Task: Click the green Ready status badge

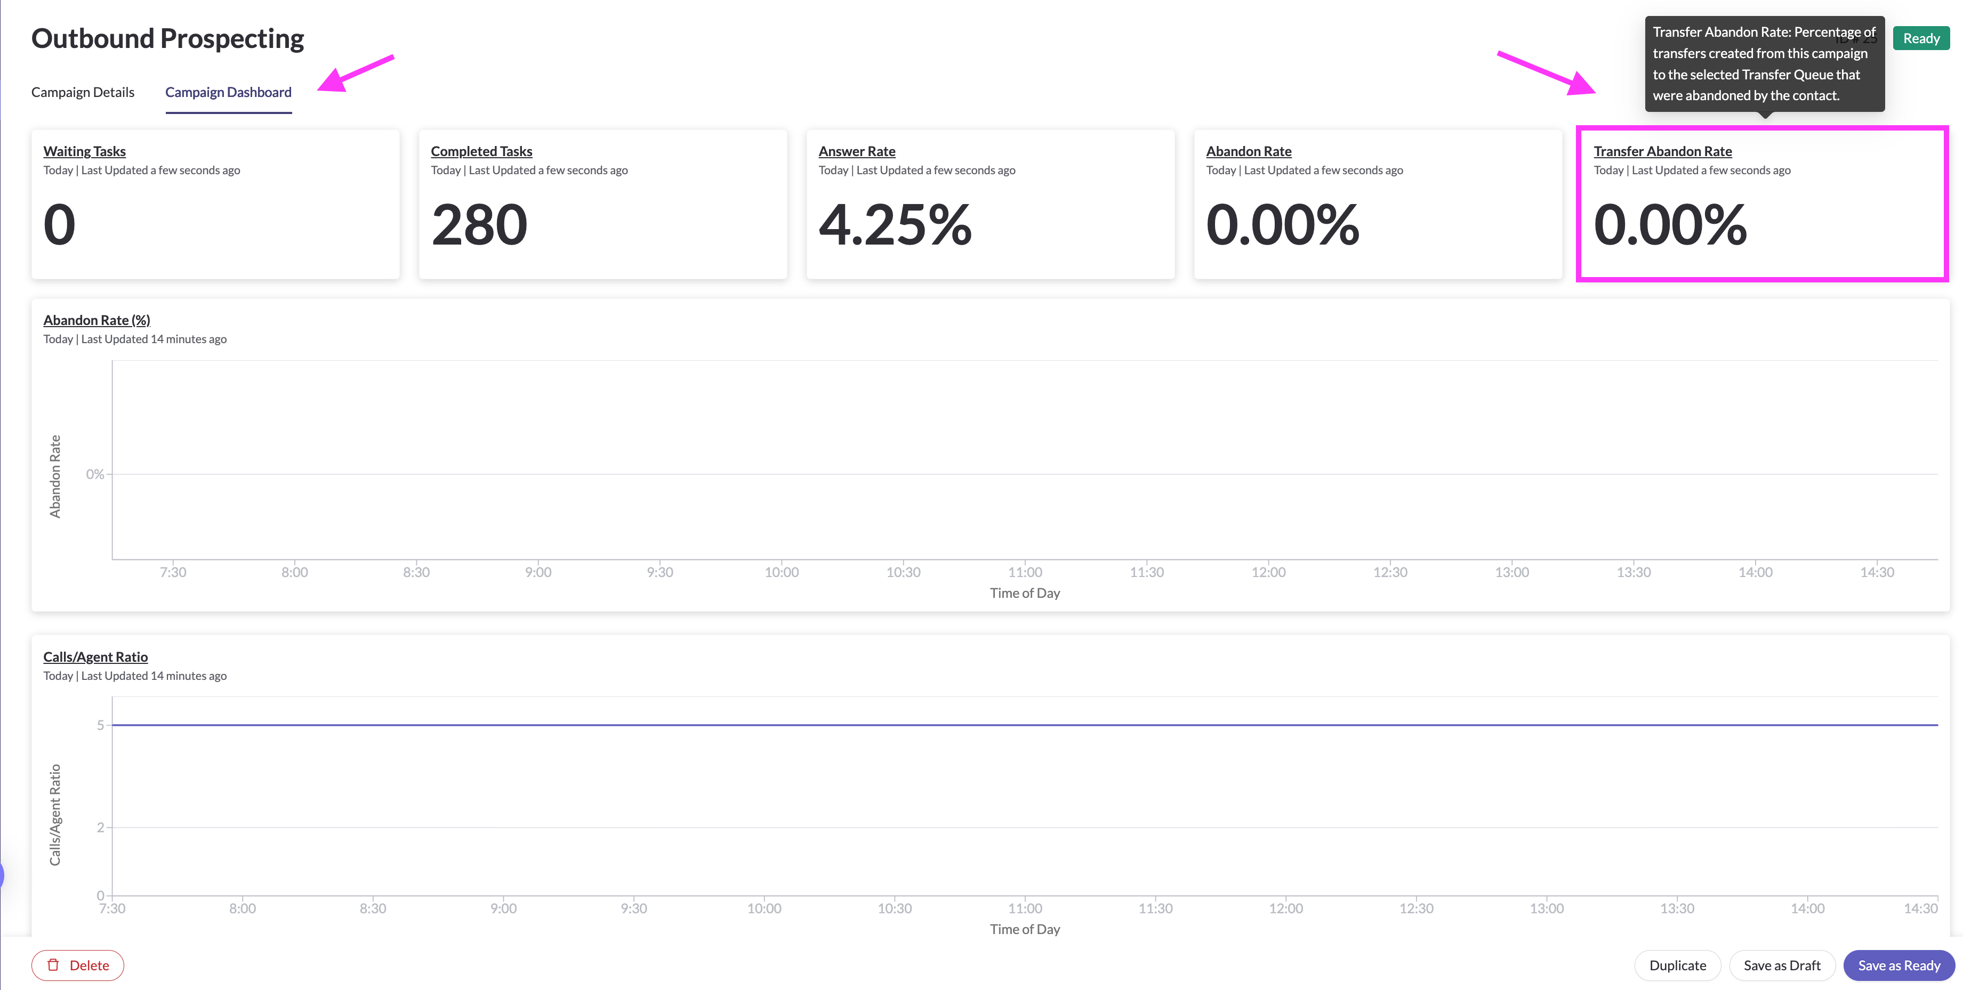Action: point(1920,38)
